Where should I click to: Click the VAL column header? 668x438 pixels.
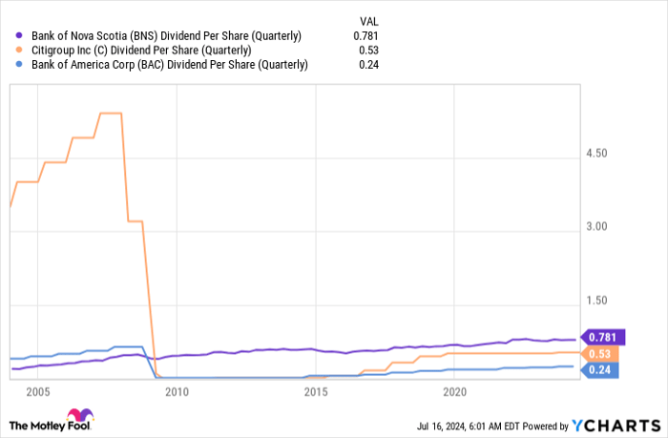(x=368, y=17)
